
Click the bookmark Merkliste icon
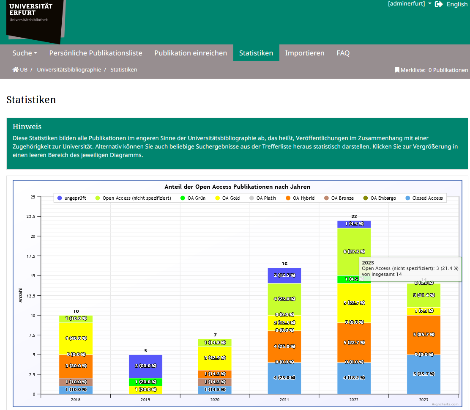point(397,70)
